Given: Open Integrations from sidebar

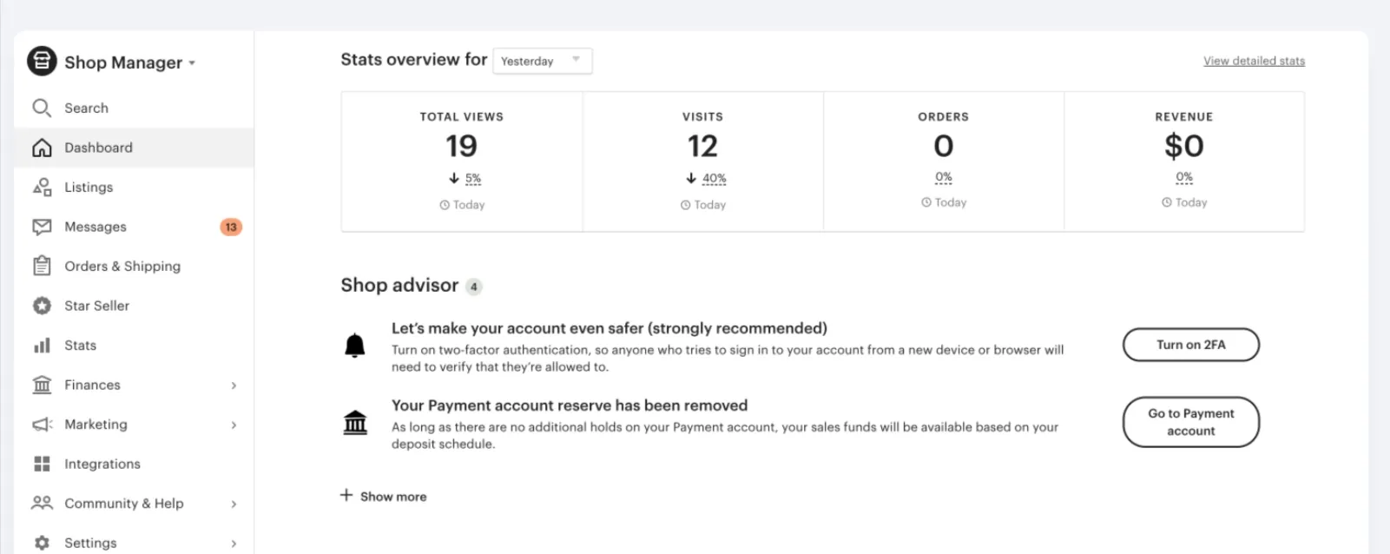Looking at the screenshot, I should 134,464.
